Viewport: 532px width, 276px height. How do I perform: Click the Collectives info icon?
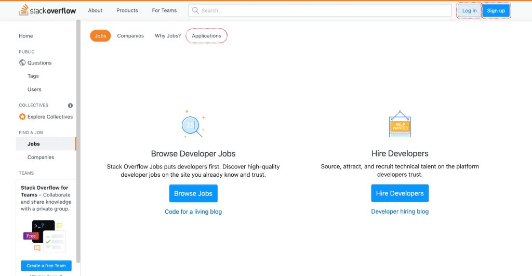[70, 106]
